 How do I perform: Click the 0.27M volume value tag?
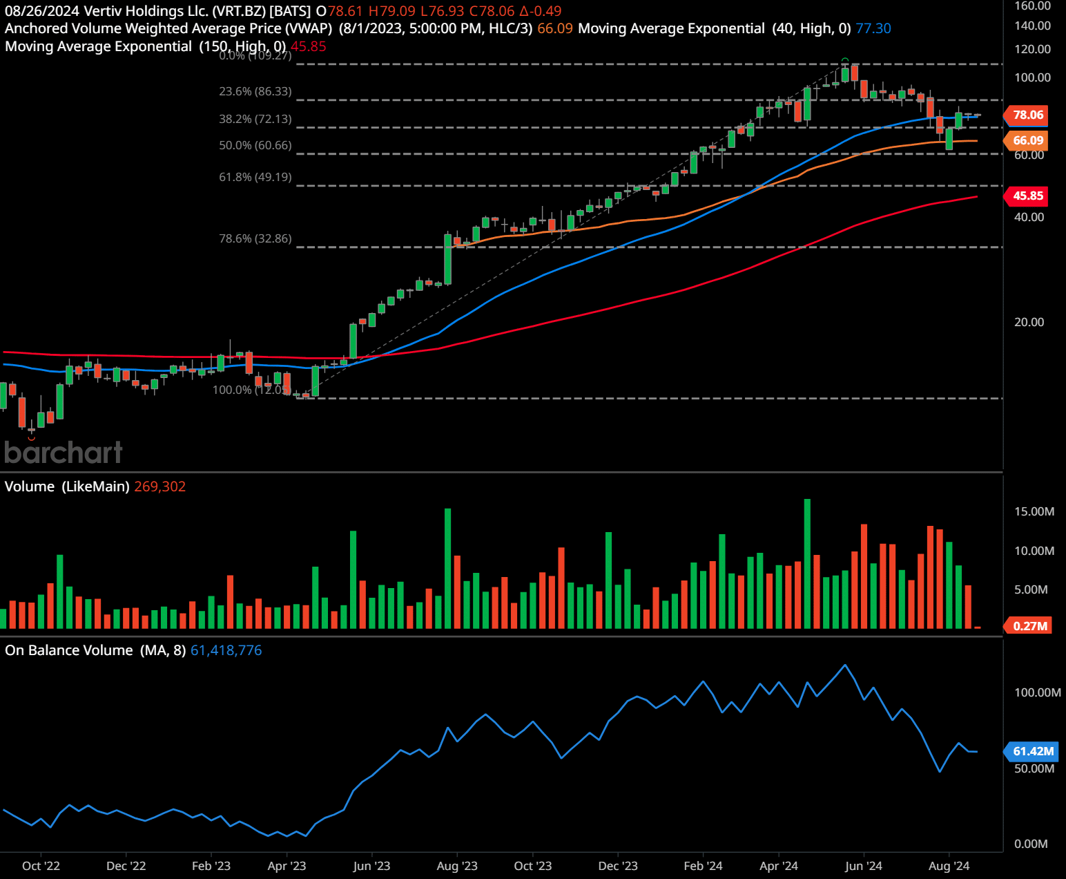coord(1029,626)
